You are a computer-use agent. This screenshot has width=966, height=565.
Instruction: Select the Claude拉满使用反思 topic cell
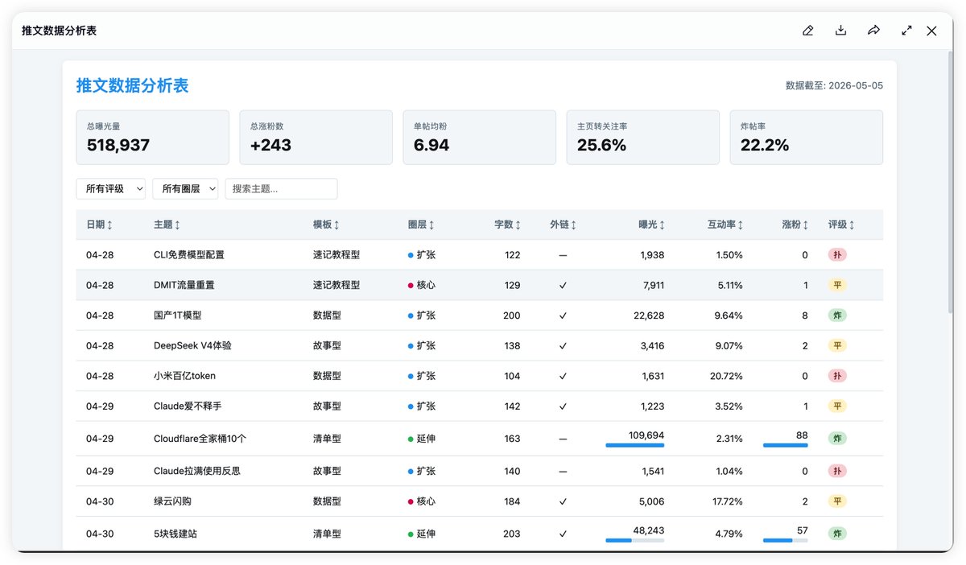(x=197, y=471)
